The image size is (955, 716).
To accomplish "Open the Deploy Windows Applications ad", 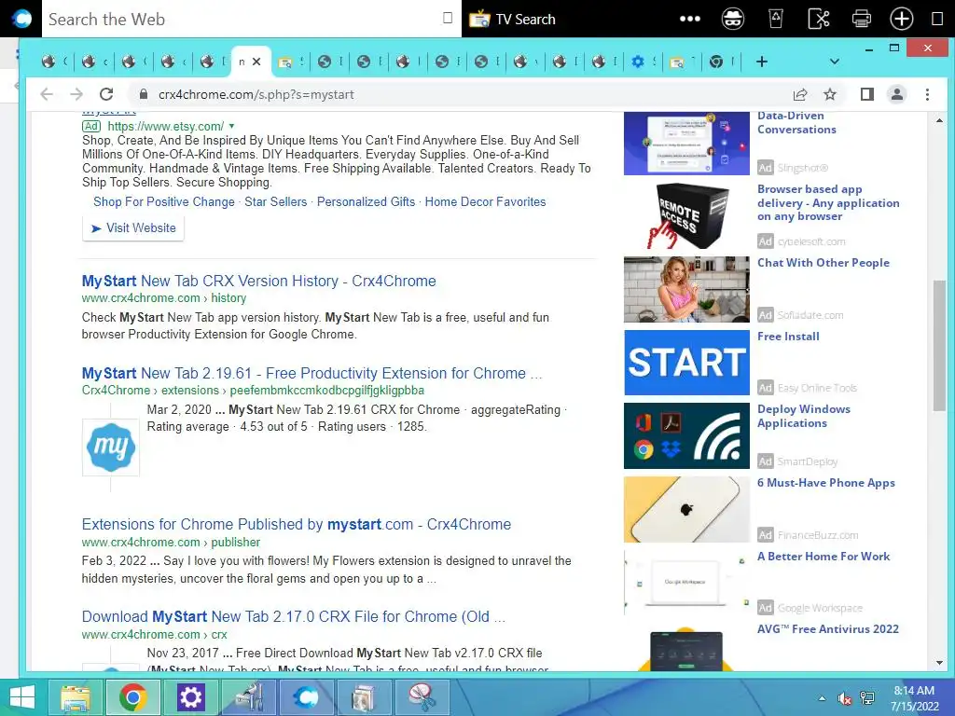I will [803, 416].
